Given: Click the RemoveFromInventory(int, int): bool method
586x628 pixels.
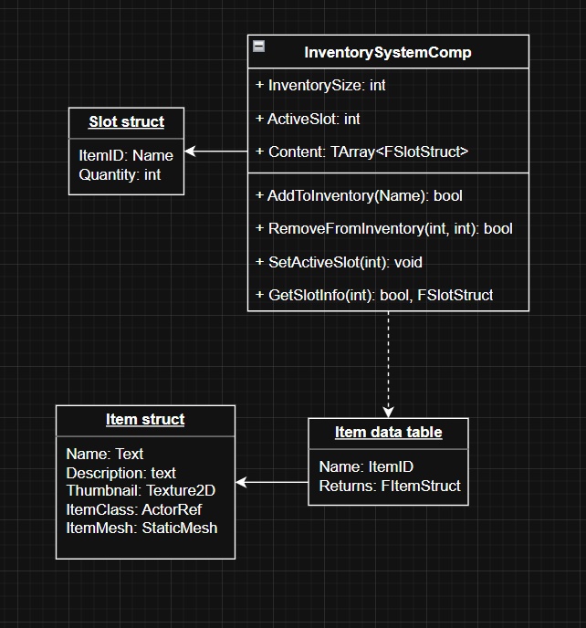Looking at the screenshot, I should pyautogui.click(x=383, y=228).
